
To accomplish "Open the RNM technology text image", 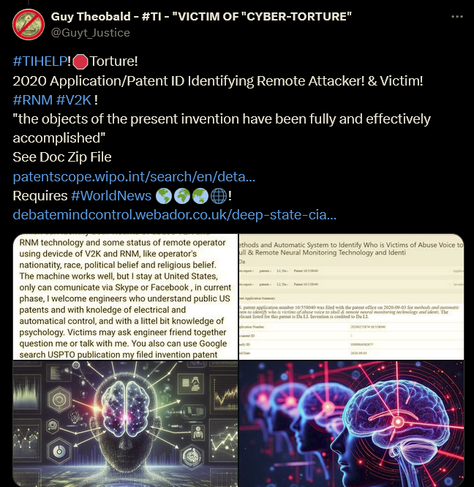I will click(125, 297).
